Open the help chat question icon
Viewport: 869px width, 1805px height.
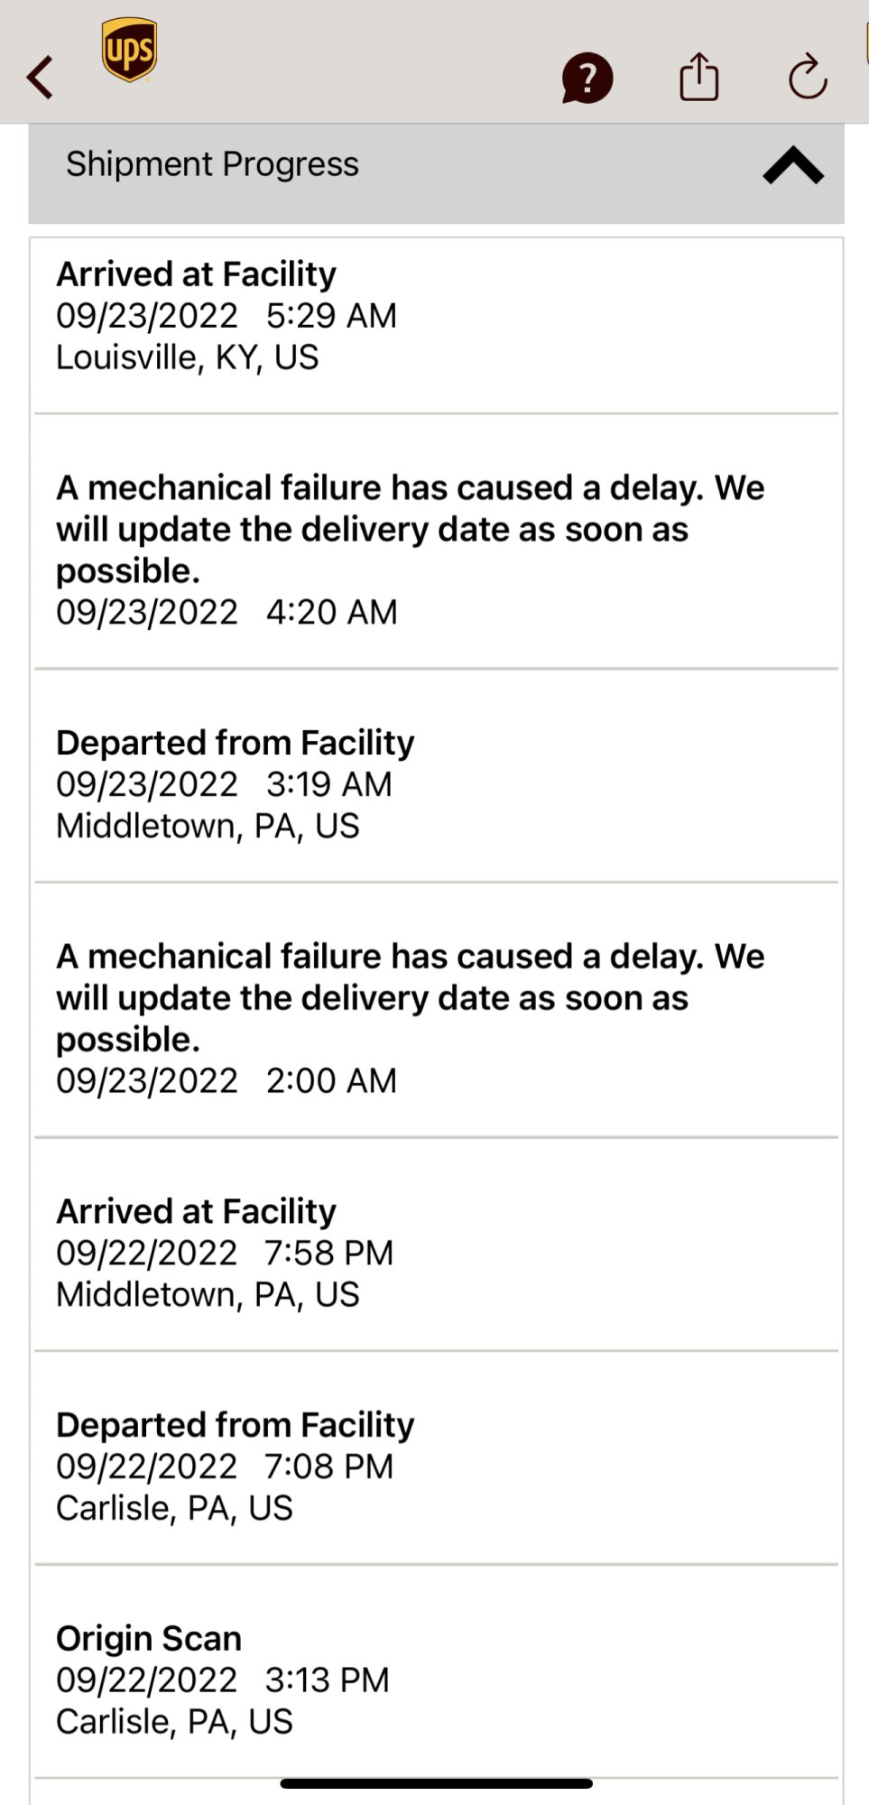(587, 78)
